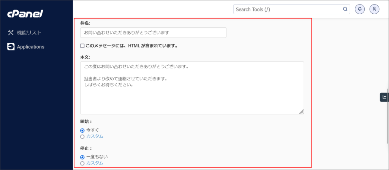The image size is (389, 170).
Task: Click into the 件名 subject field
Action: click(153, 33)
